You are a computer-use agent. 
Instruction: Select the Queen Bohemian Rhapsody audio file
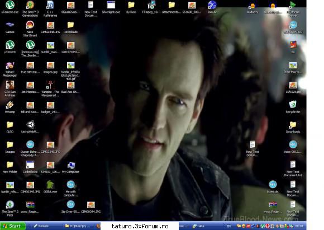tap(30, 148)
